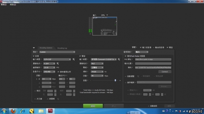Toggle the 影像 video checkbox
Screen dimensions: 204x114
[34, 56]
